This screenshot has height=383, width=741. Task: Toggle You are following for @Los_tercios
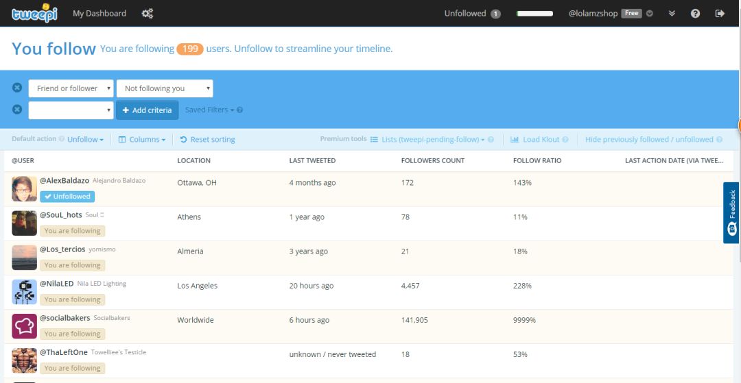pos(72,265)
